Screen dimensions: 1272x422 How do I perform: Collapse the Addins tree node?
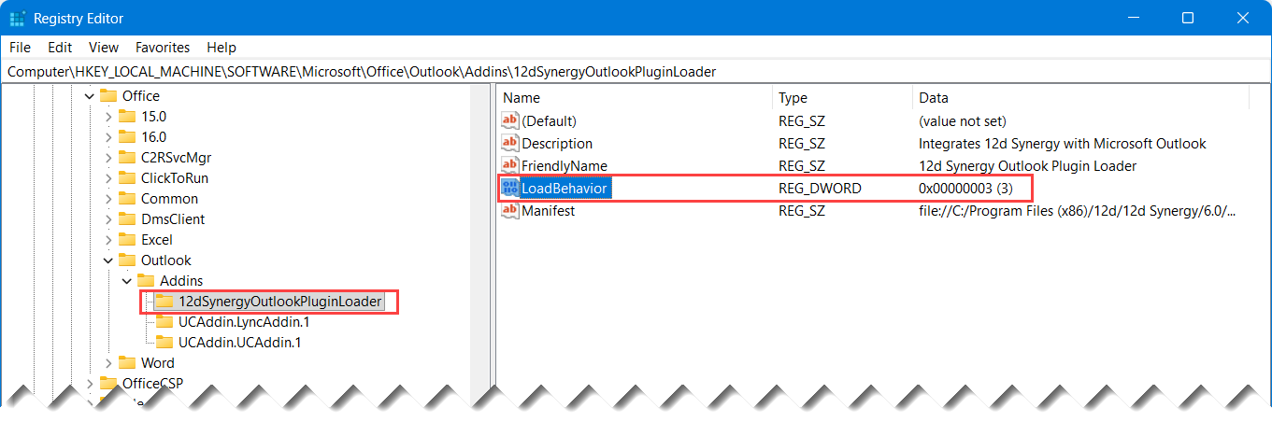(x=127, y=281)
